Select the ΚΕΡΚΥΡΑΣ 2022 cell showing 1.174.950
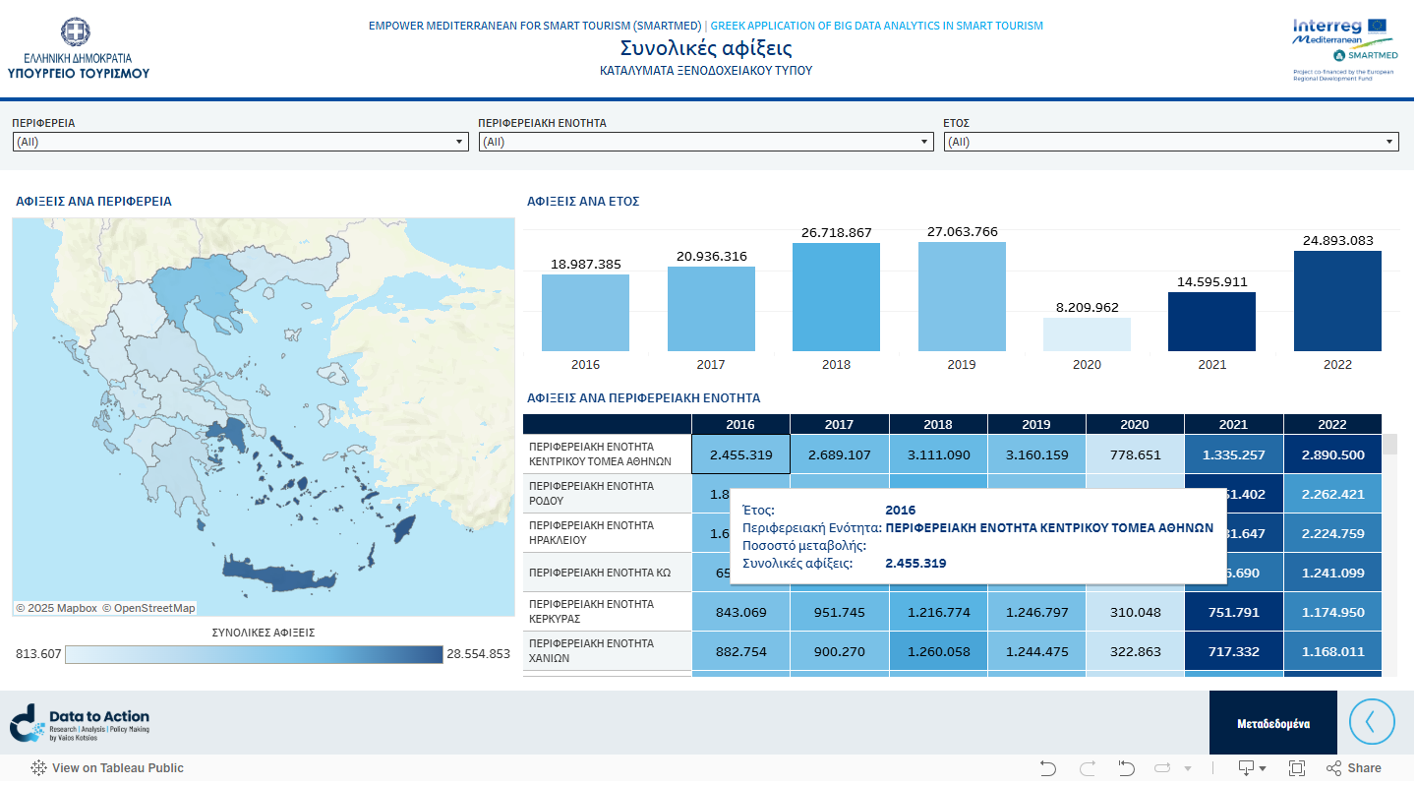Image resolution: width=1416 pixels, height=786 pixels. click(1331, 612)
